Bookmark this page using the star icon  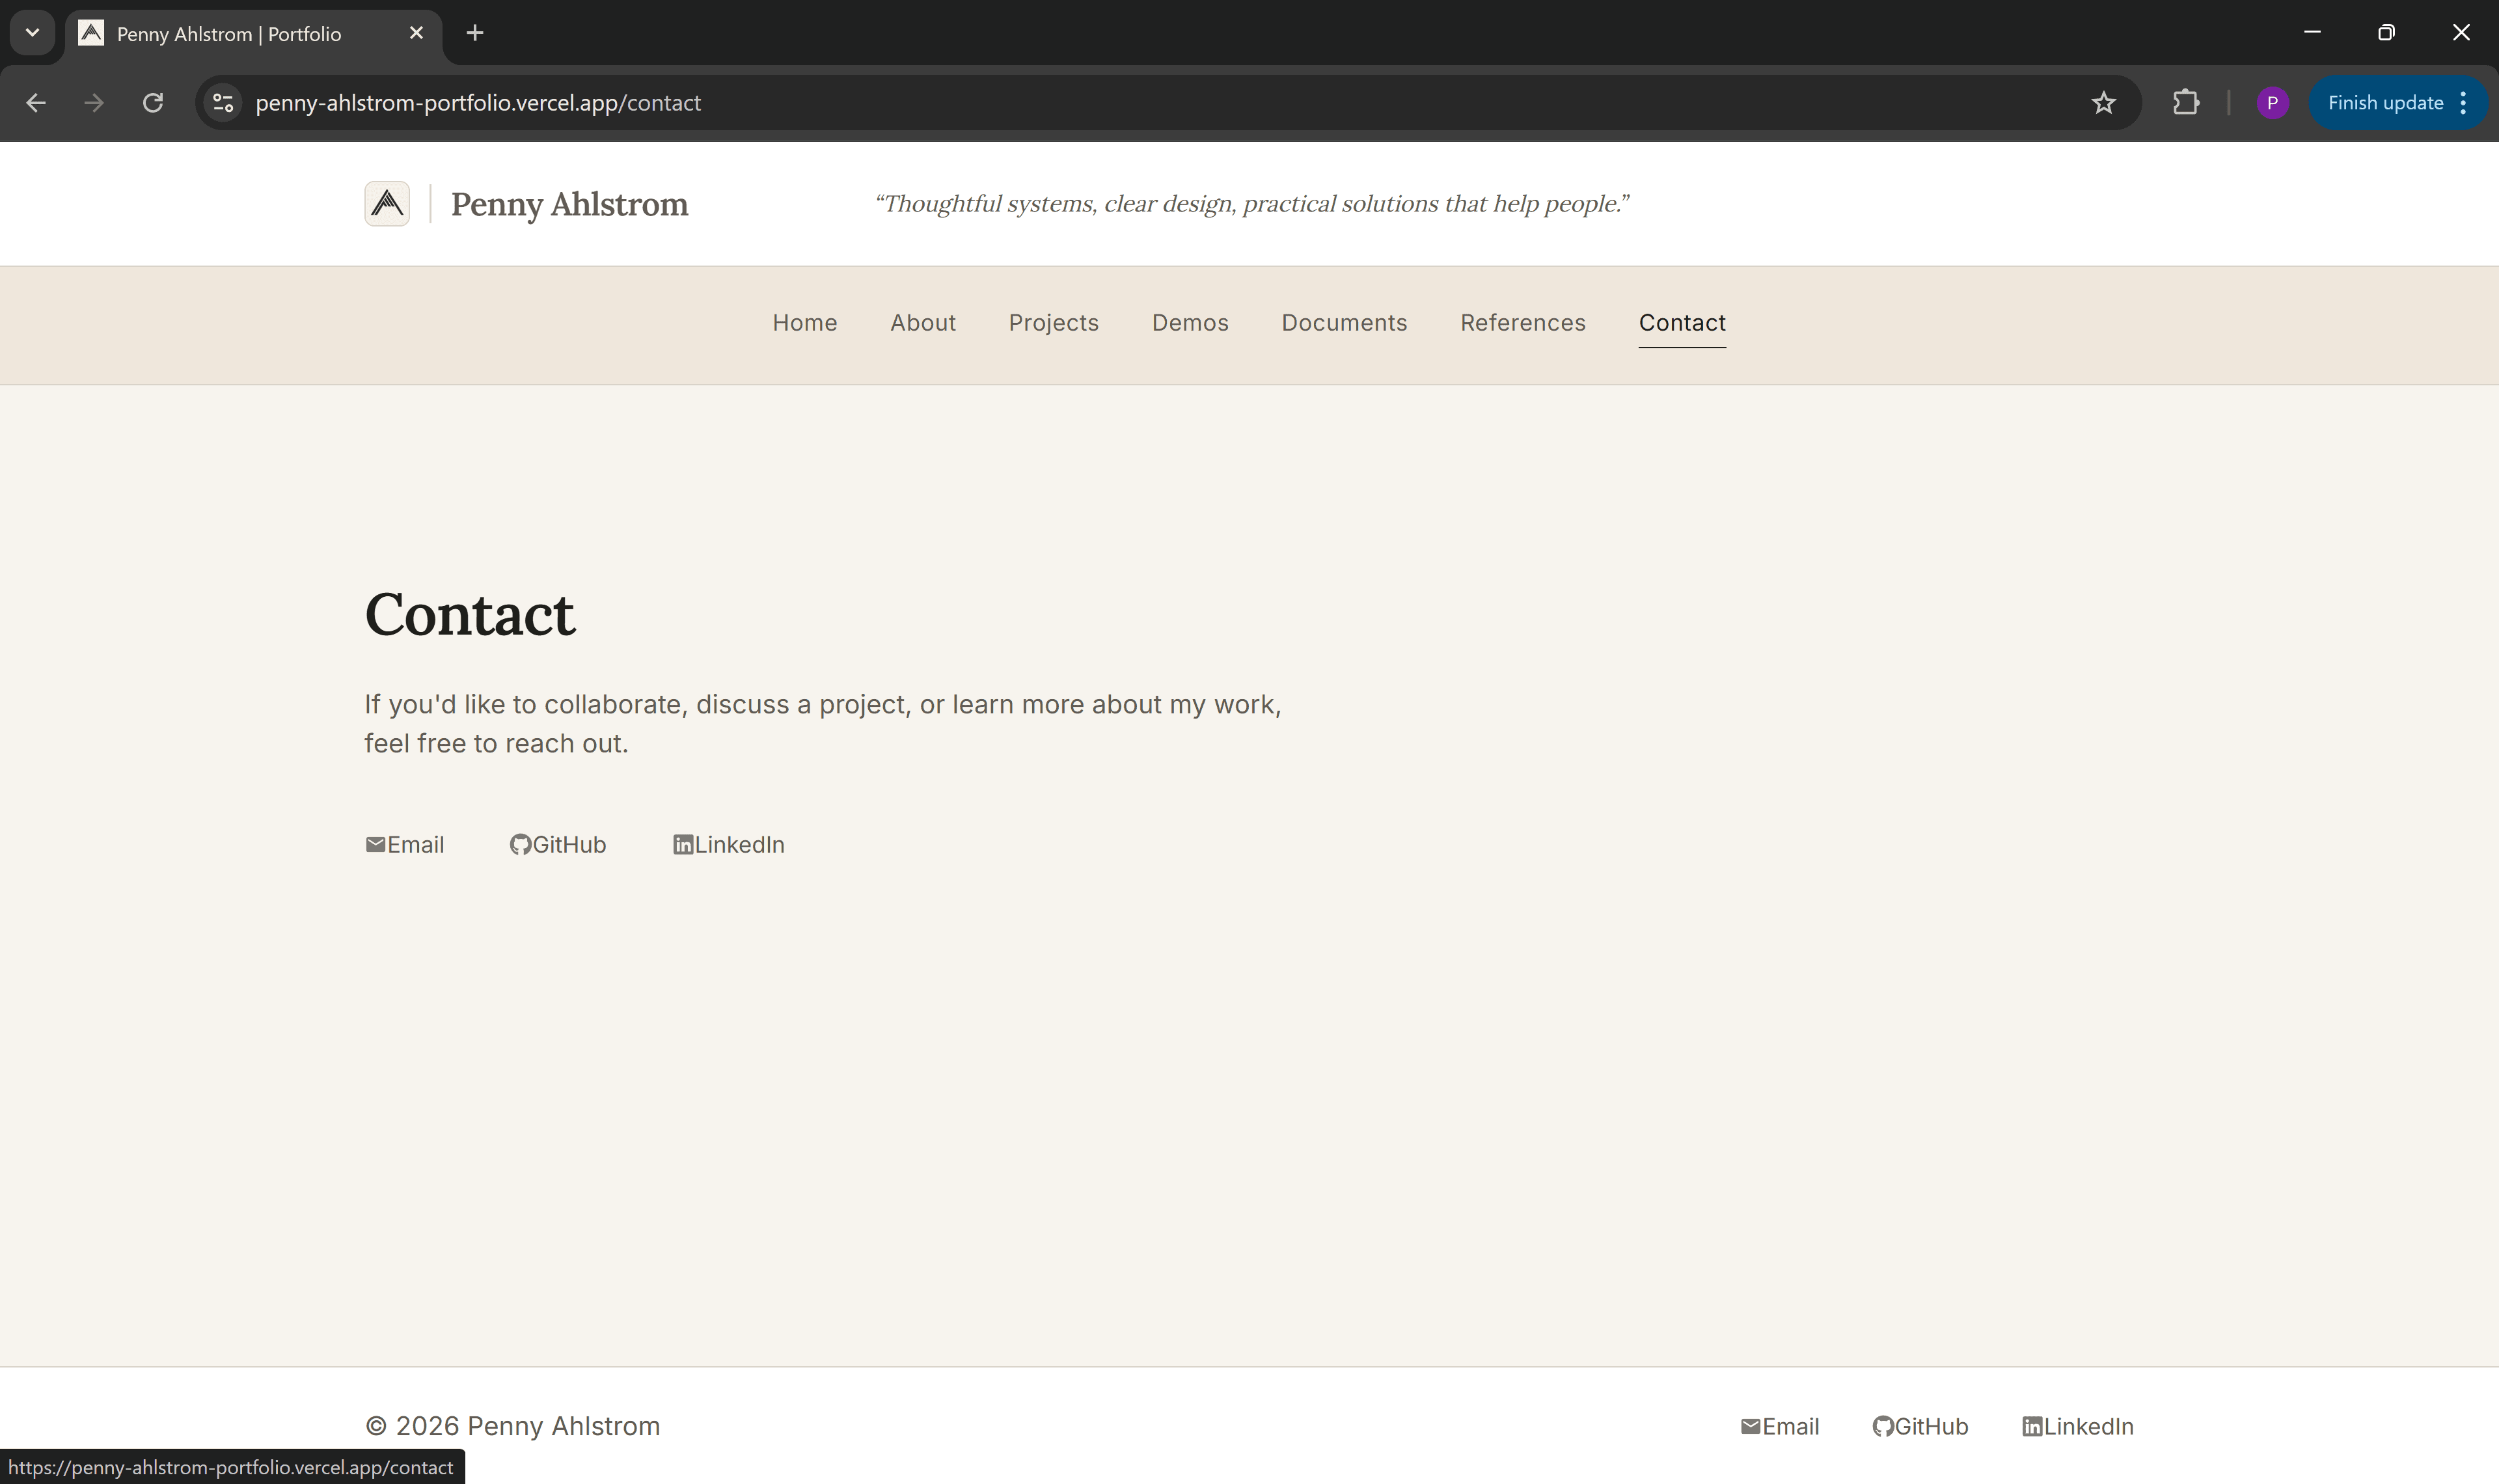[2104, 102]
